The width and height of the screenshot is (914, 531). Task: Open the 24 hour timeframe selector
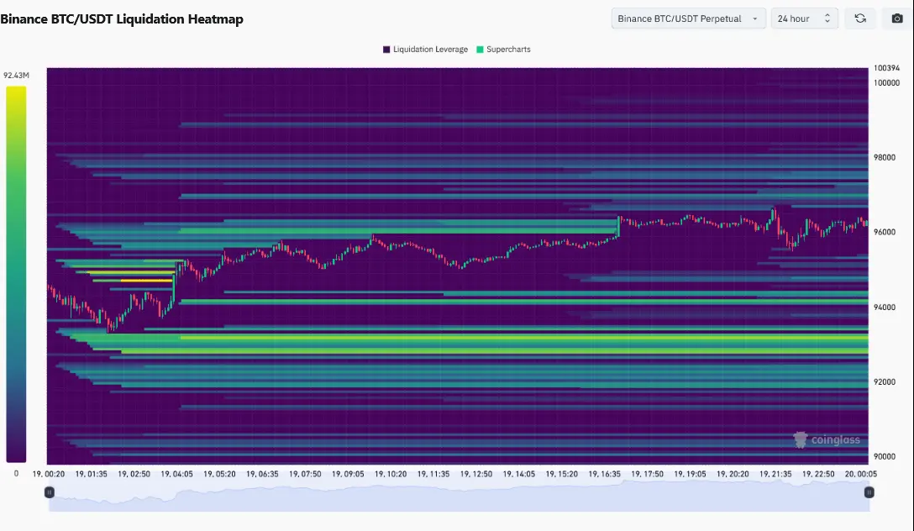pos(805,18)
